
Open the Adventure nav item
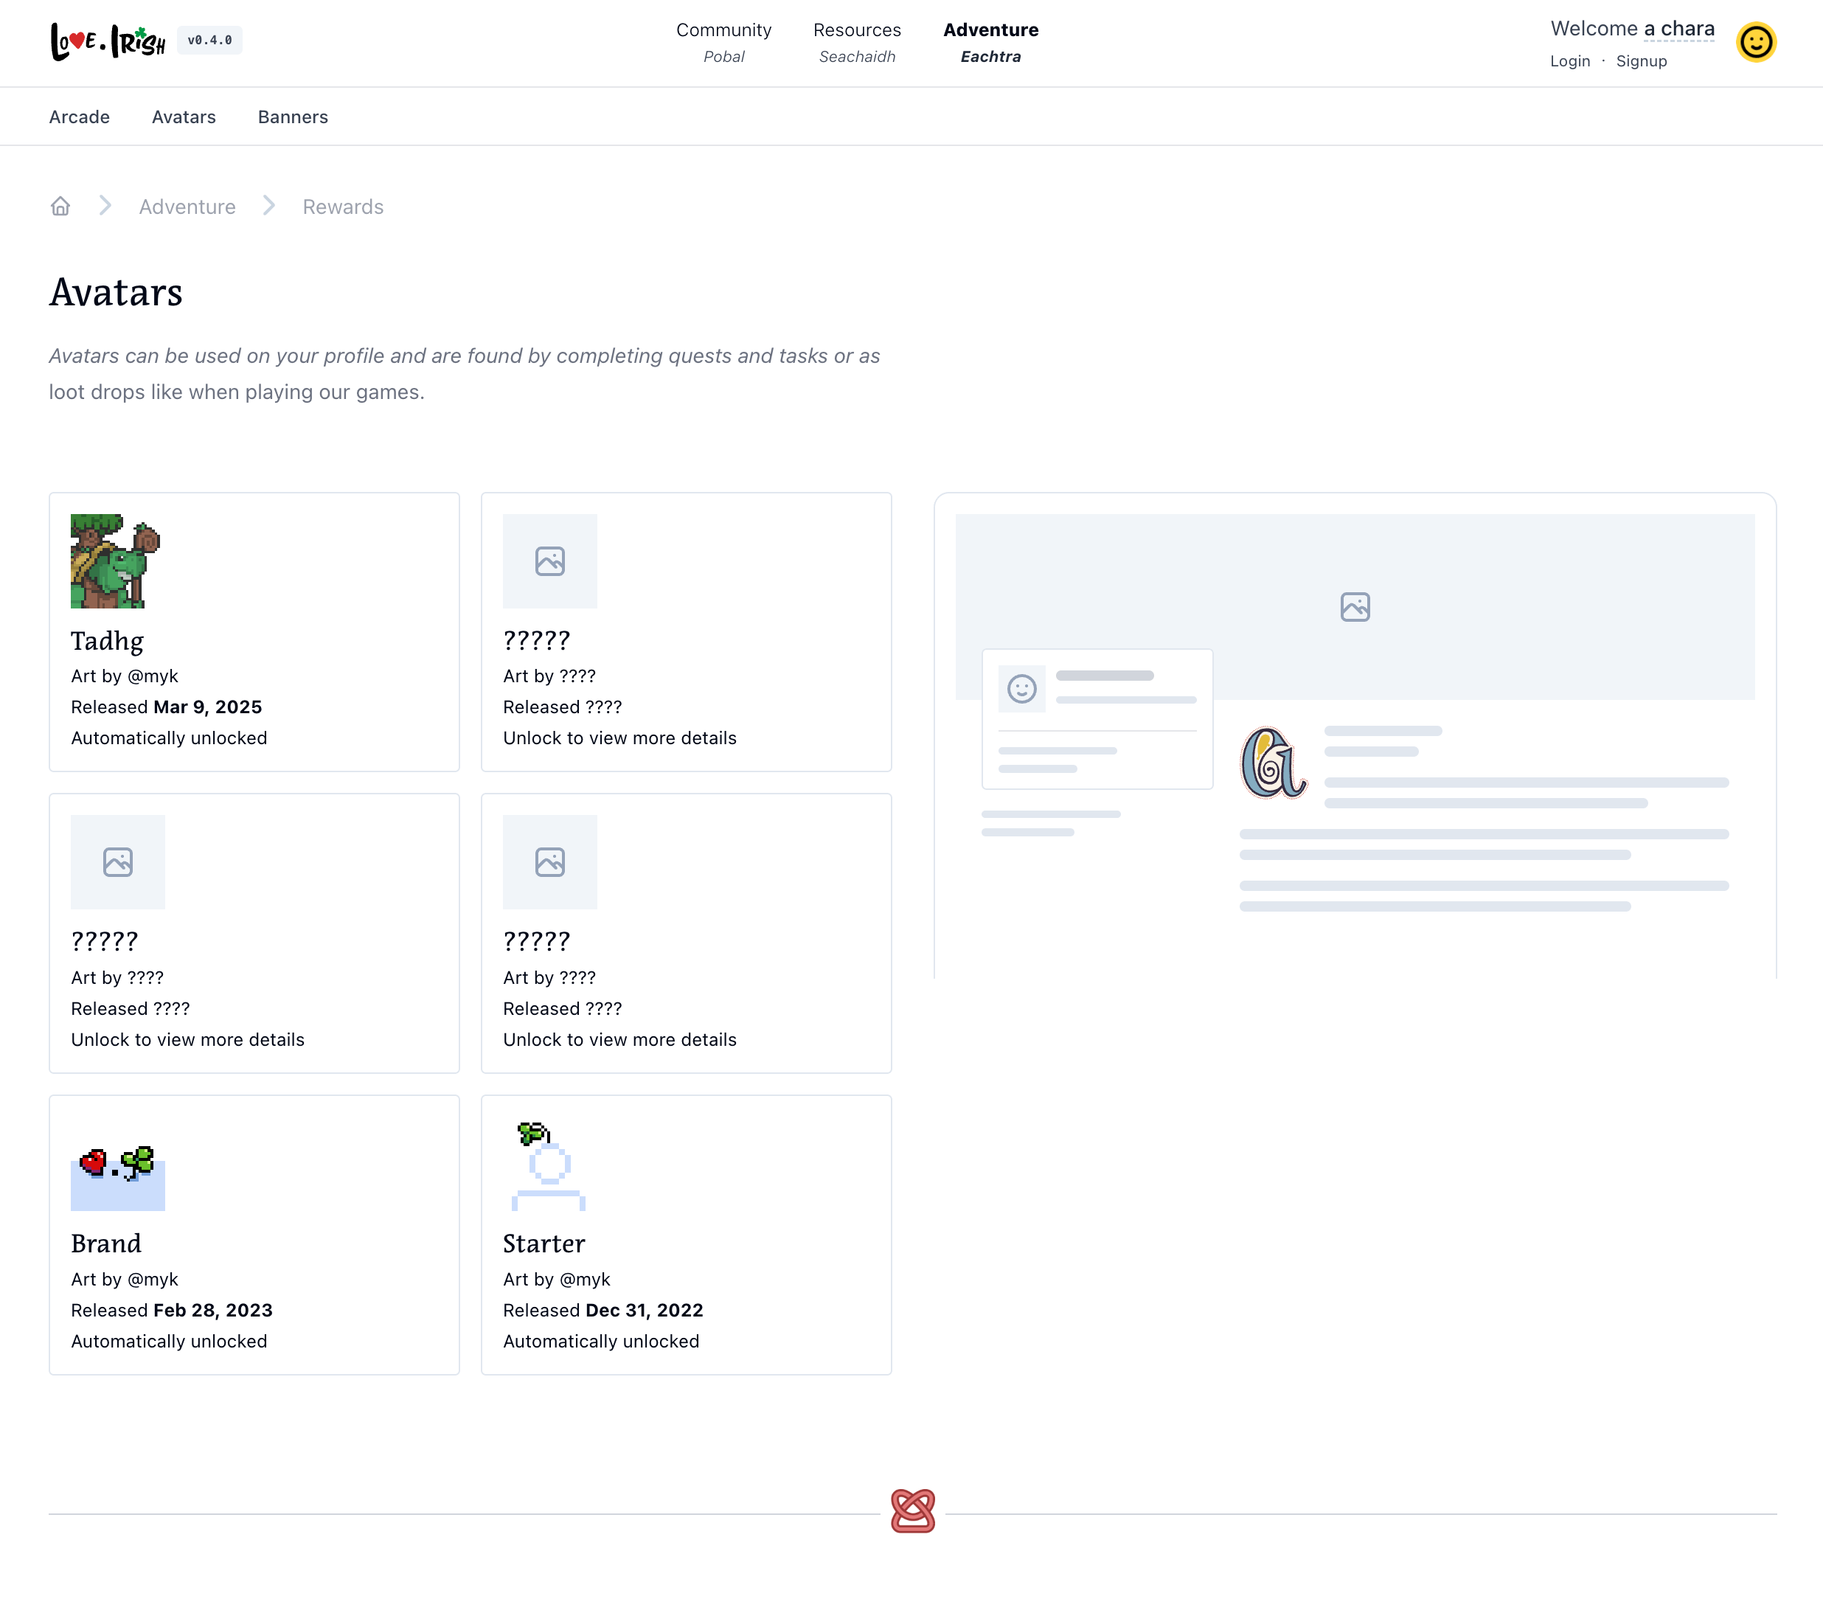[x=990, y=42]
